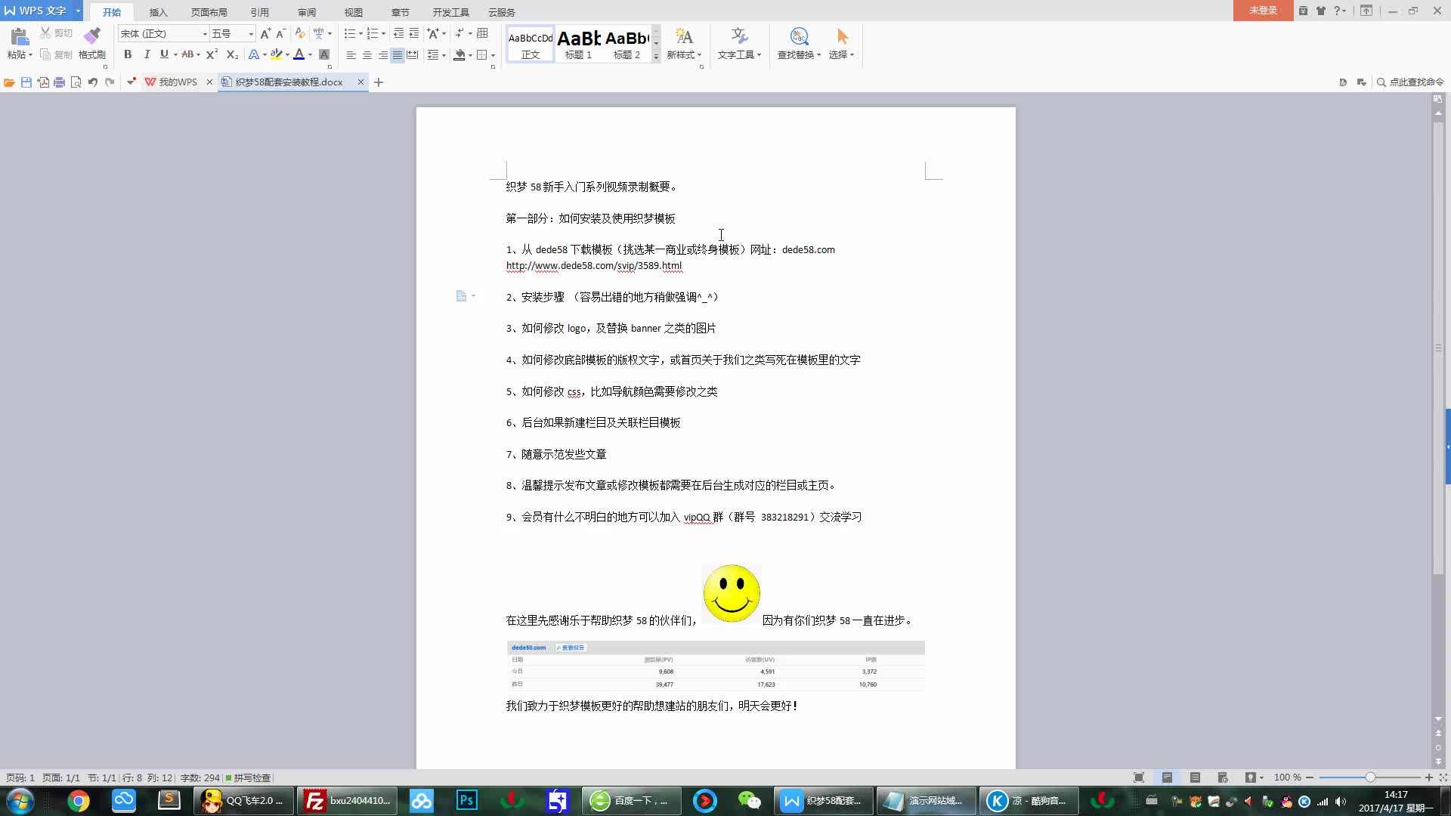Click the export to PDF icon

coord(43,82)
